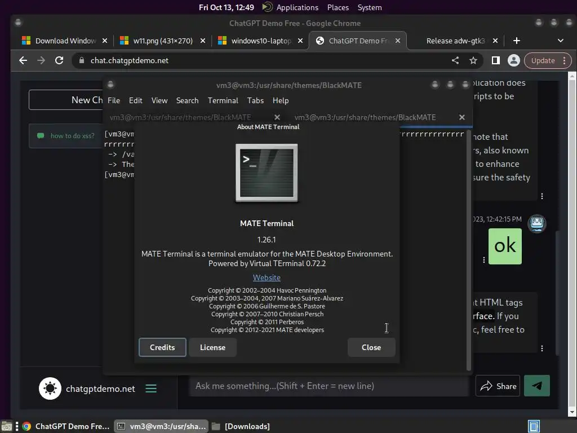
Task: Click the terminal window scrollbar
Action: click(469, 250)
